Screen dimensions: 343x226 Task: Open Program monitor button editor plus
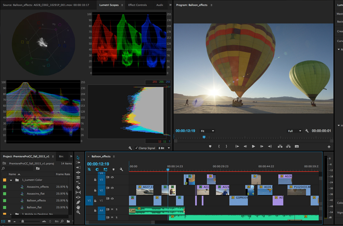click(x=329, y=147)
